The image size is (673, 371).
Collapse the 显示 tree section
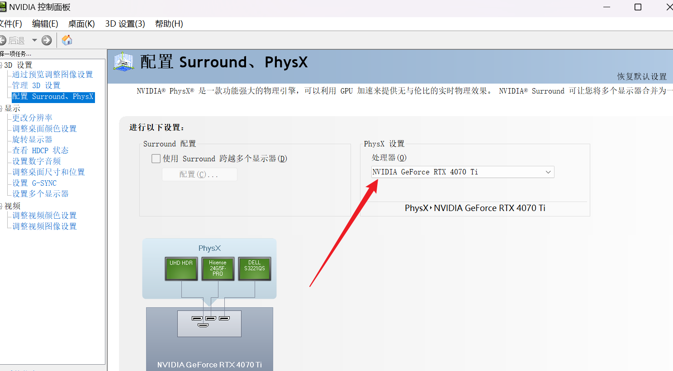pyautogui.click(x=1, y=108)
